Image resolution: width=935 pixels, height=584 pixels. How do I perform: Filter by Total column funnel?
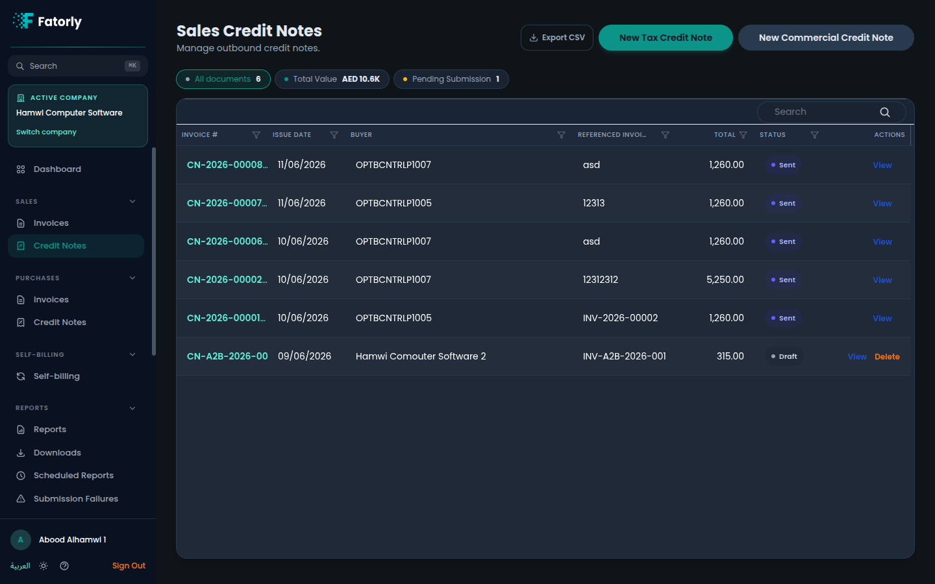pyautogui.click(x=743, y=135)
